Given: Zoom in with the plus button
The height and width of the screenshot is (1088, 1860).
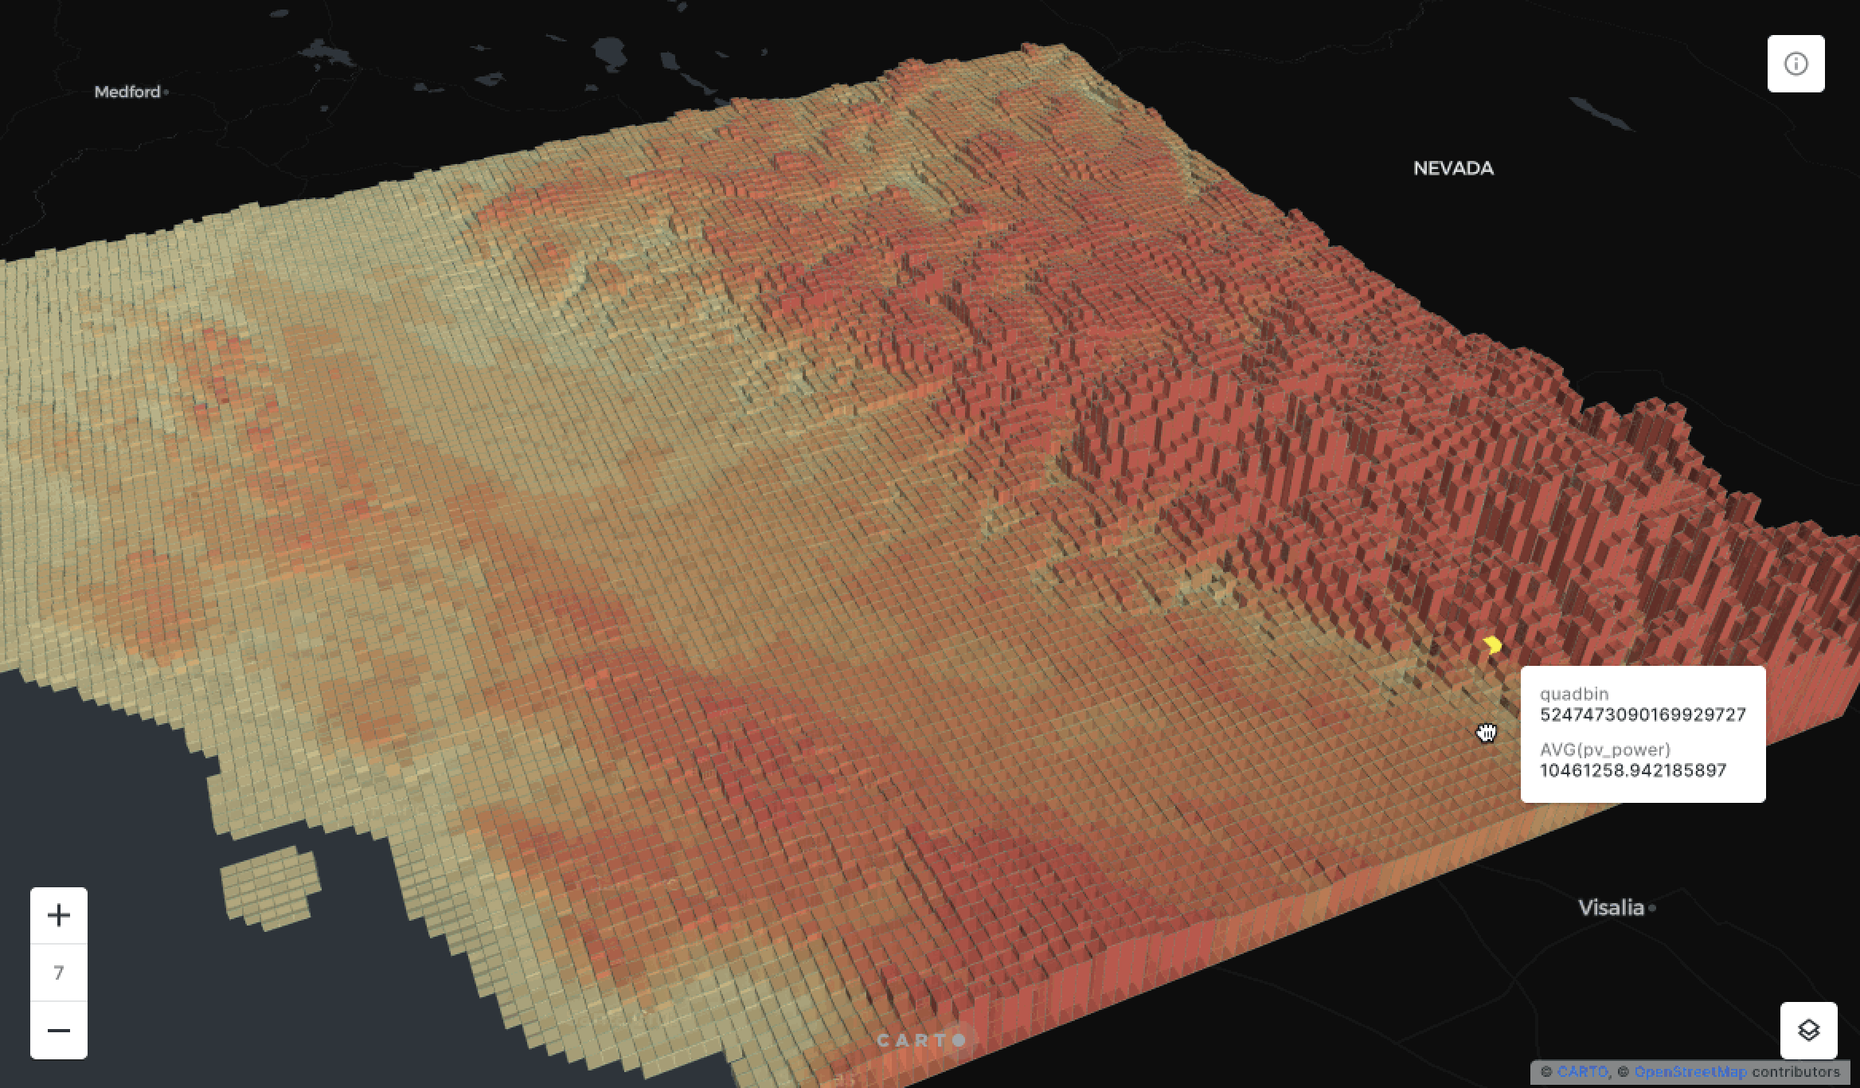Looking at the screenshot, I should 59,915.
